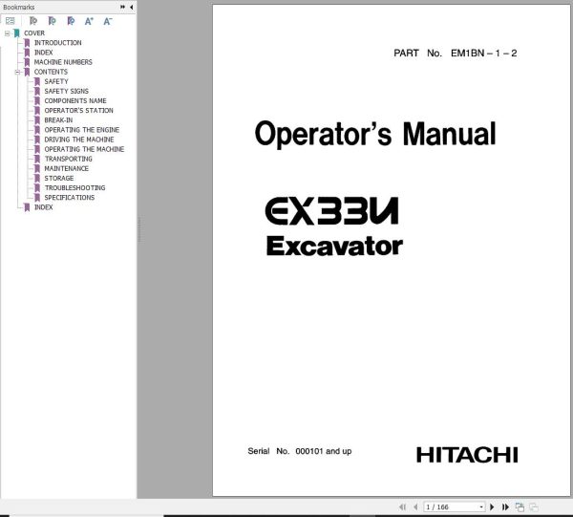Screen dimensions: 573x517
Task: Click the double-arrow icon in Bookmarks header
Action: click(123, 7)
